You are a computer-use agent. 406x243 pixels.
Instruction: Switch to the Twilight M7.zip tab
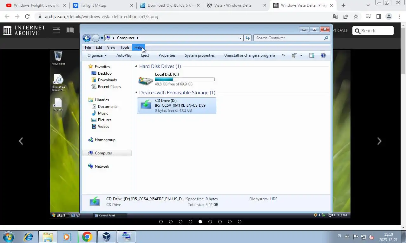click(103, 5)
